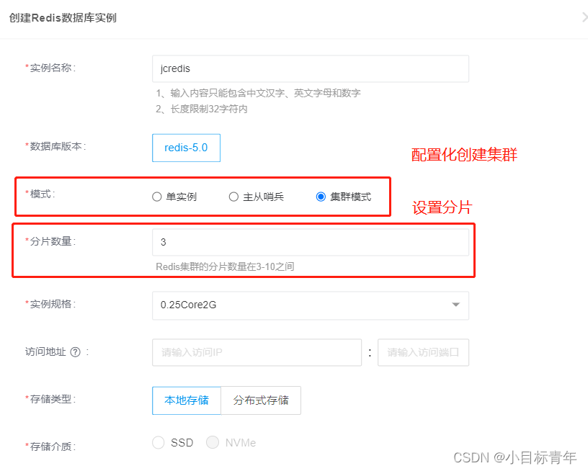Screen dimensions: 588x471
Task: Switch to the 本地存储 storage type
Action: coord(186,400)
